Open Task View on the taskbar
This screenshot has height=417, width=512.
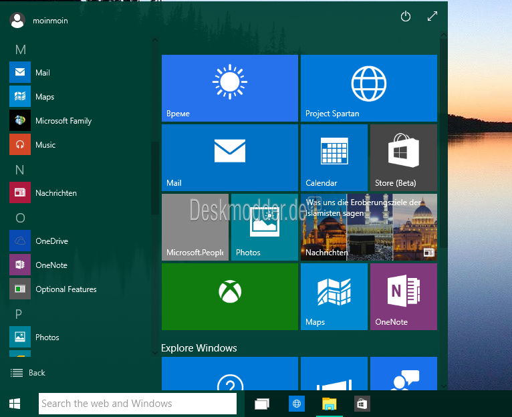(x=262, y=404)
